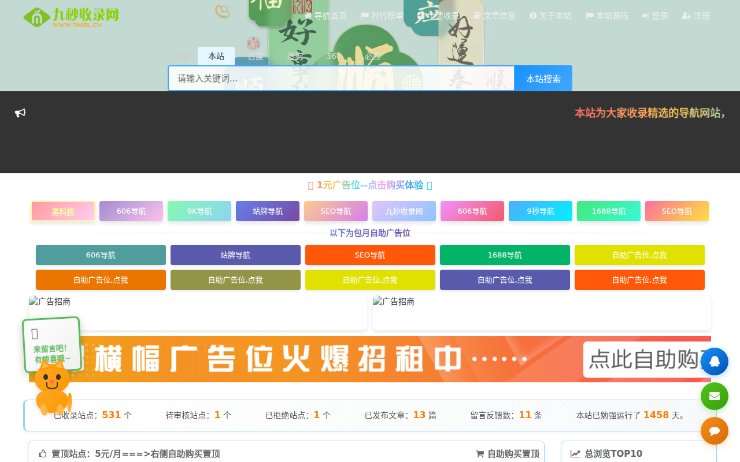Click the 本站搜索 search button
This screenshot has height=462, width=740.
(543, 78)
